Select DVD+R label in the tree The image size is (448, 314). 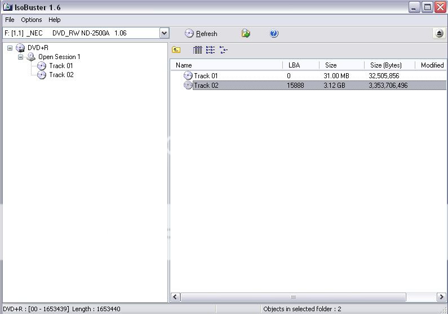click(38, 48)
